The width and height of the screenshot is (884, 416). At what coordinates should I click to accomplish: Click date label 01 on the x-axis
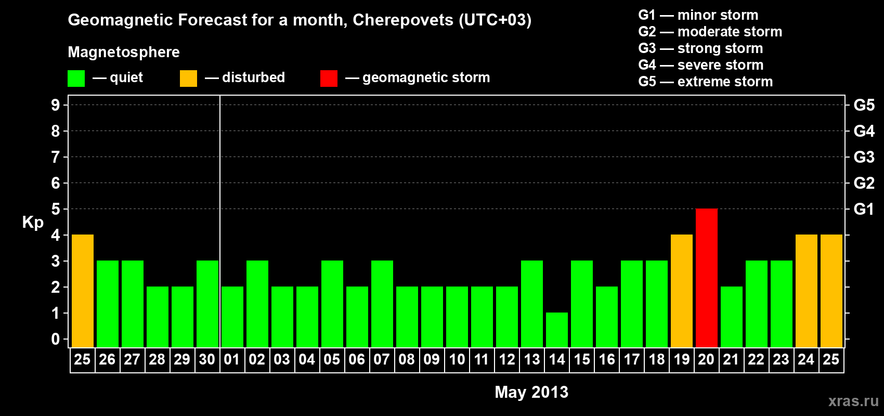tap(232, 360)
